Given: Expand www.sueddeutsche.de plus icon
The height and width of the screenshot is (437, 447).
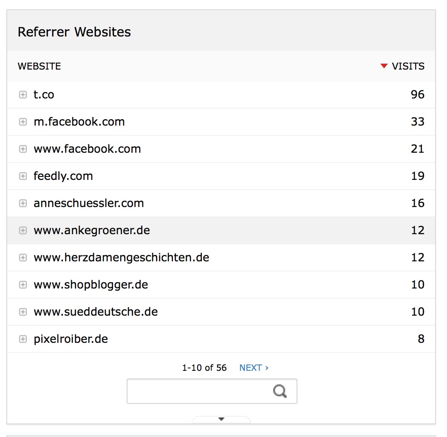Looking at the screenshot, I should pos(23,312).
